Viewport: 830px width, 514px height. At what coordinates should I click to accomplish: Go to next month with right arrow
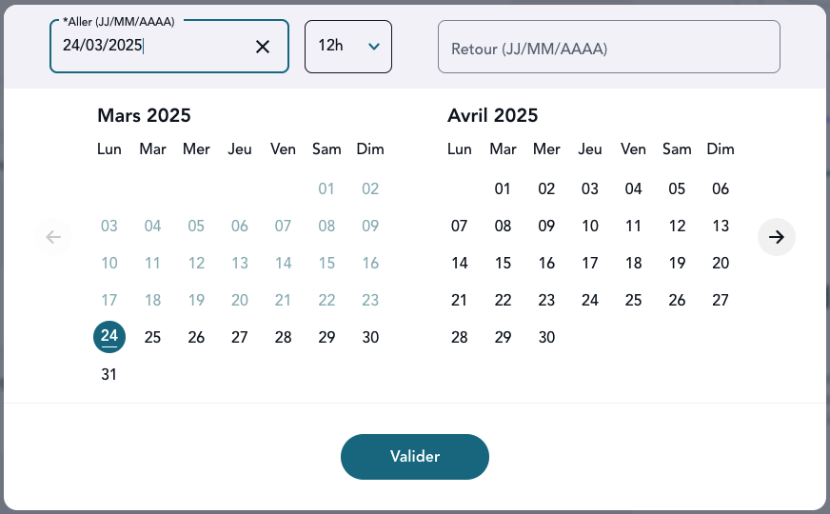pos(777,237)
